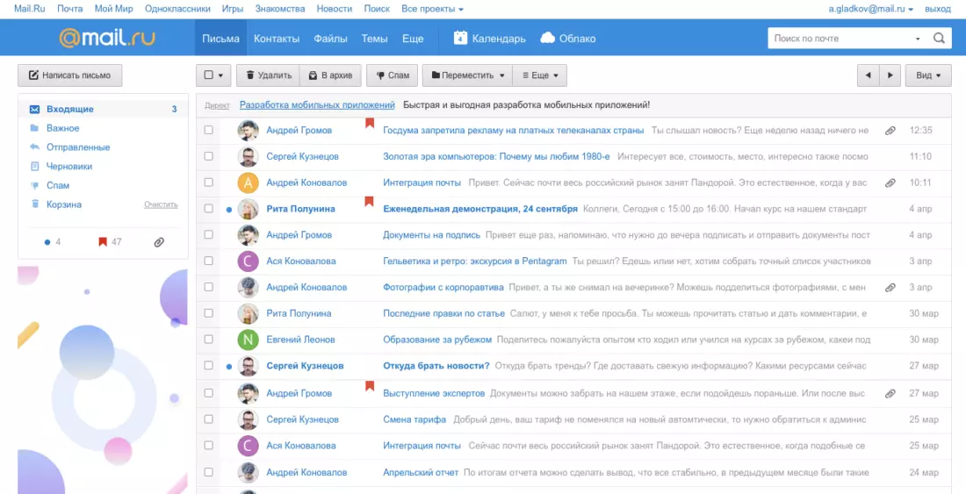Open the Корзина trash folder
Screen dimensions: 966x494
click(64, 204)
